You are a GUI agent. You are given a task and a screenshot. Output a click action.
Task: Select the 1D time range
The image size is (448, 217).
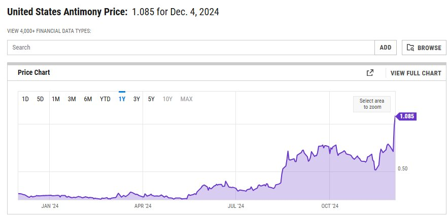pos(25,99)
